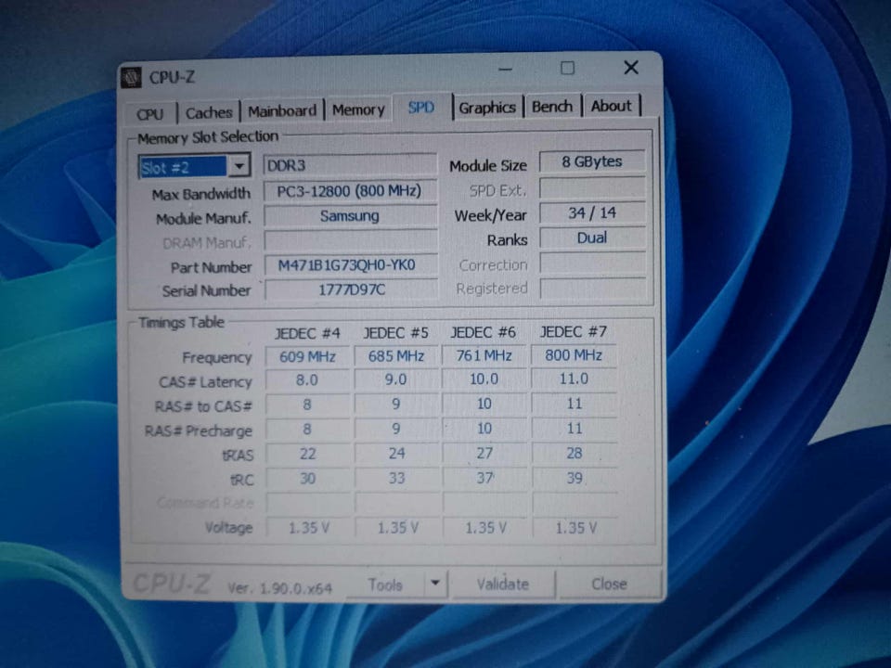Viewport: 891px width, 668px height.
Task: Click the 8 GBytes module size value
Action: point(592,161)
